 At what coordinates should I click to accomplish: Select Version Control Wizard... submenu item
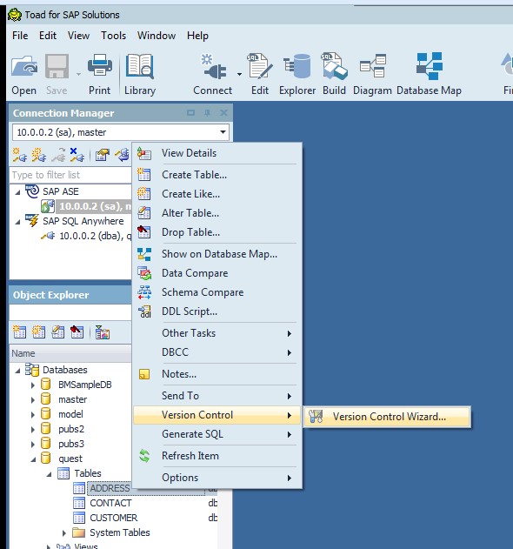point(387,417)
